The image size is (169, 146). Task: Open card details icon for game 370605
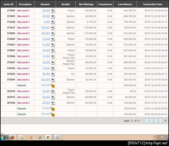[53, 39]
